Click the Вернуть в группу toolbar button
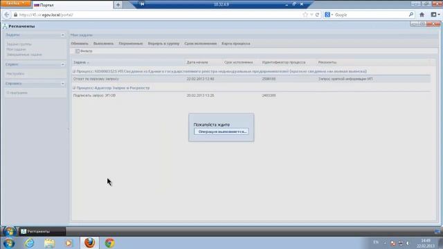Screen dimensions: 443x249 click(163, 44)
